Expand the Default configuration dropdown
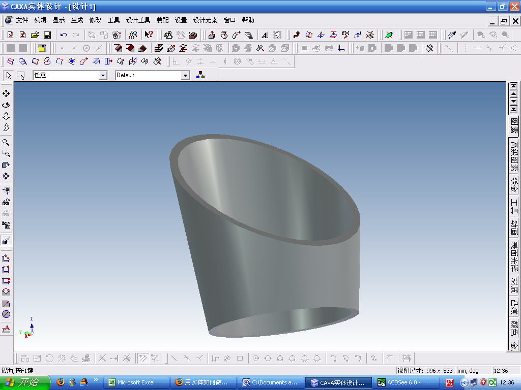 pyautogui.click(x=185, y=76)
